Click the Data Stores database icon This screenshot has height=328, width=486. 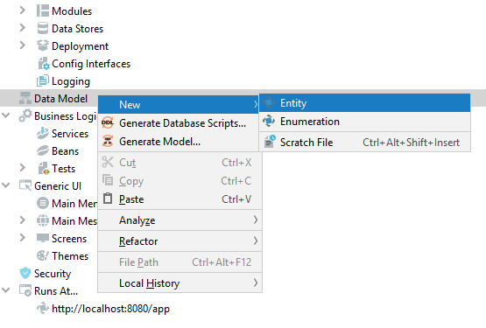click(43, 29)
